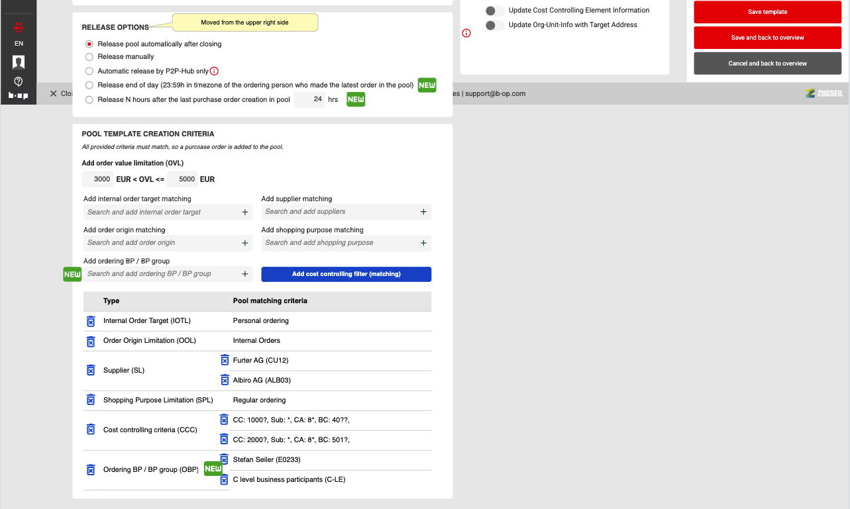Click Add cost controlling filter button
The width and height of the screenshot is (850, 509).
[346, 274]
